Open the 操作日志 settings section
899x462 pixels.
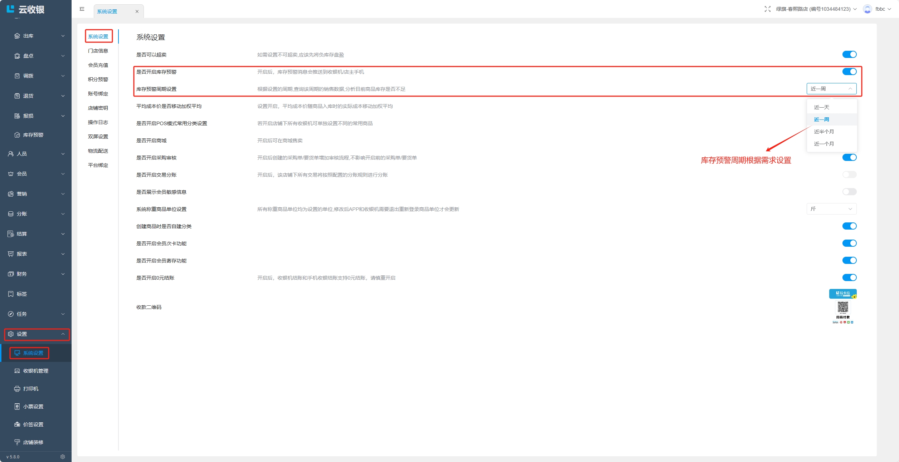click(98, 122)
